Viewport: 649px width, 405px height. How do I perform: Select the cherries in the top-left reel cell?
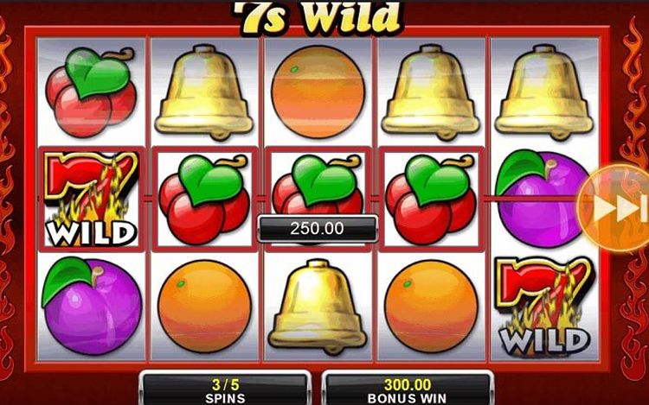[x=91, y=92]
